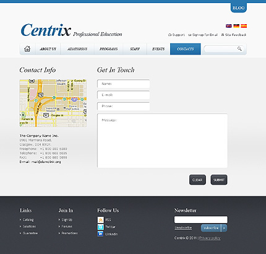The image size is (266, 254).
Task: Open the Twitter social icon
Action: point(100,227)
